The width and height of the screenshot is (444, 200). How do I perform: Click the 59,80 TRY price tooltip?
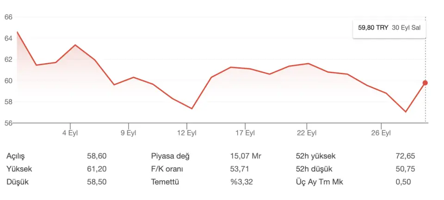coord(389,29)
